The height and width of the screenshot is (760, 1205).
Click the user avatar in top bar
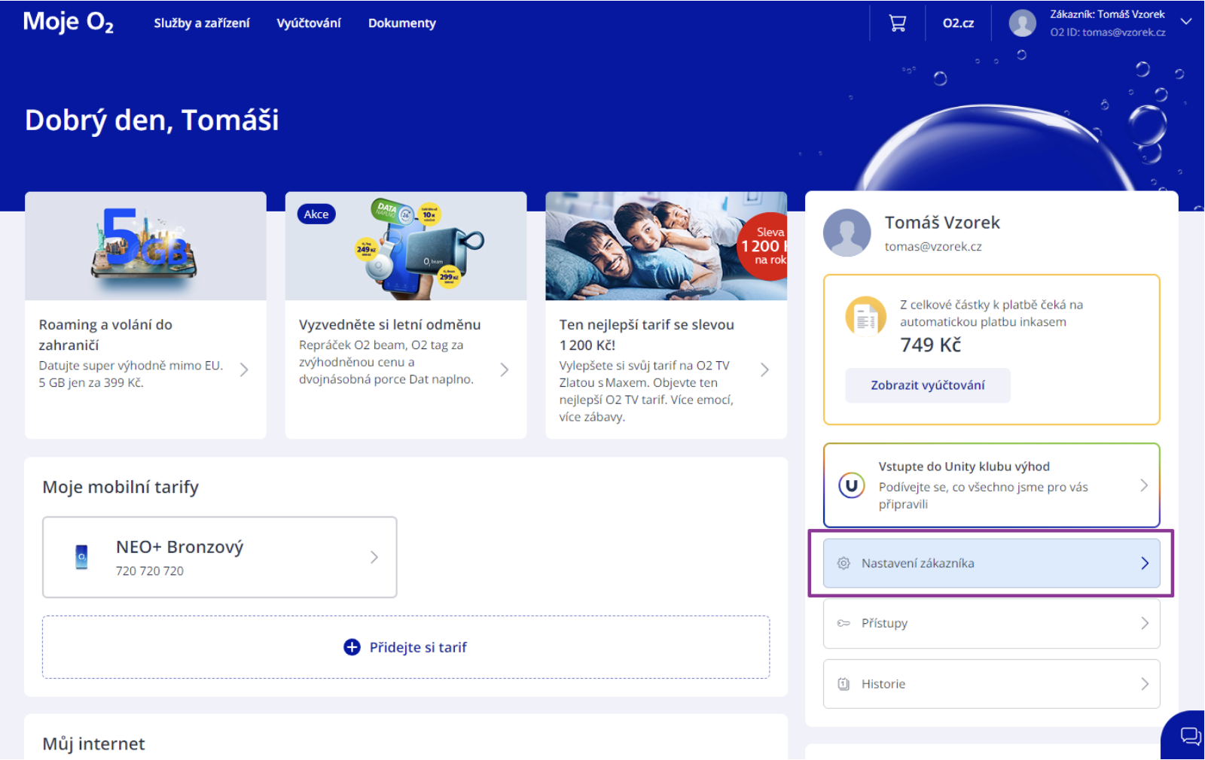tap(1022, 23)
